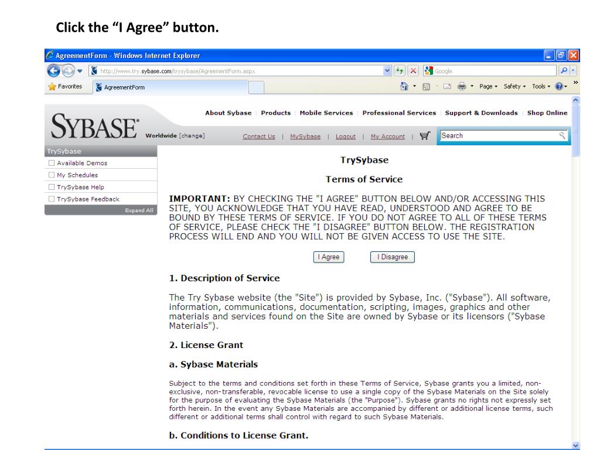The width and height of the screenshot is (600, 450).
Task: Check the Available Demos box
Action: pyautogui.click(x=52, y=163)
